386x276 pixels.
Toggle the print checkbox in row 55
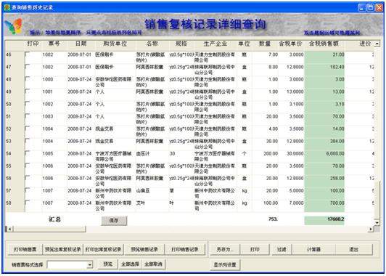28,166
